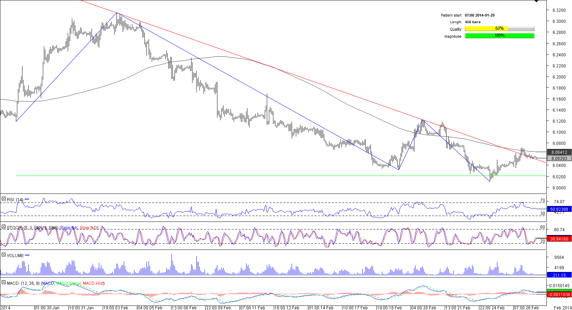Viewport: 572px width, 310px height.
Task: Click the blue VOLUME legend line marker
Action: tap(27, 255)
